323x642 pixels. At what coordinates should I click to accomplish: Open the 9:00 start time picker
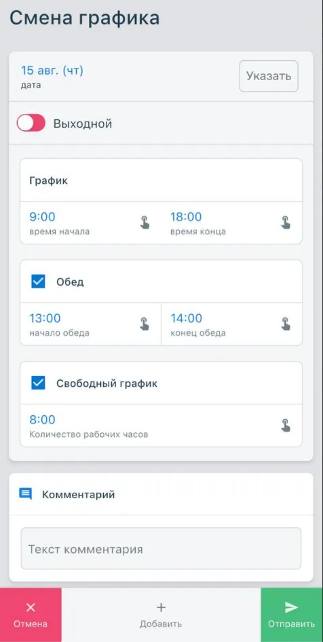click(x=42, y=216)
